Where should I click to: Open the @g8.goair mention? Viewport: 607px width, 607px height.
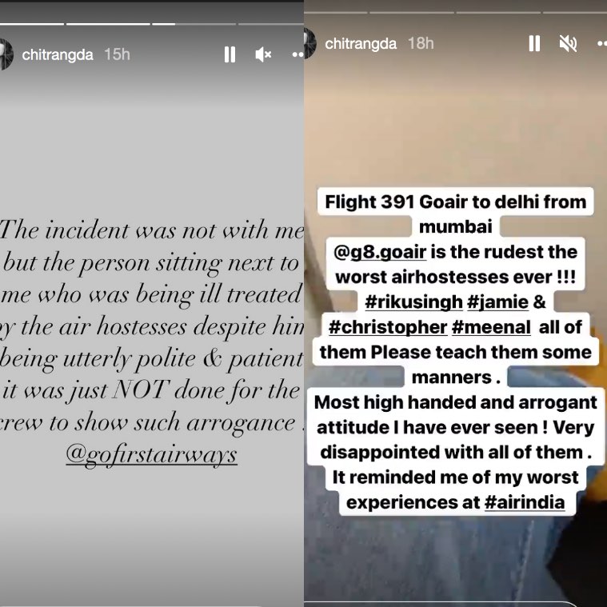(x=380, y=252)
